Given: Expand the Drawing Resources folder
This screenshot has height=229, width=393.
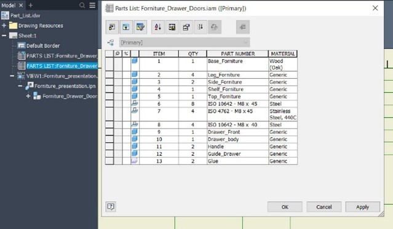Looking at the screenshot, I should (x=4, y=26).
